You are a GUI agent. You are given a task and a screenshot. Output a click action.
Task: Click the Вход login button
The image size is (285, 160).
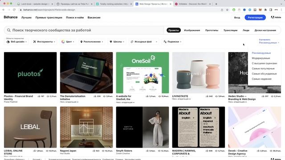[237, 18]
